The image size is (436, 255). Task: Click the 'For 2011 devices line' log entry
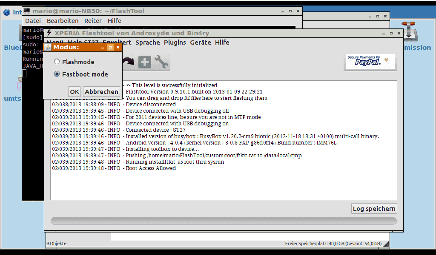[156, 117]
